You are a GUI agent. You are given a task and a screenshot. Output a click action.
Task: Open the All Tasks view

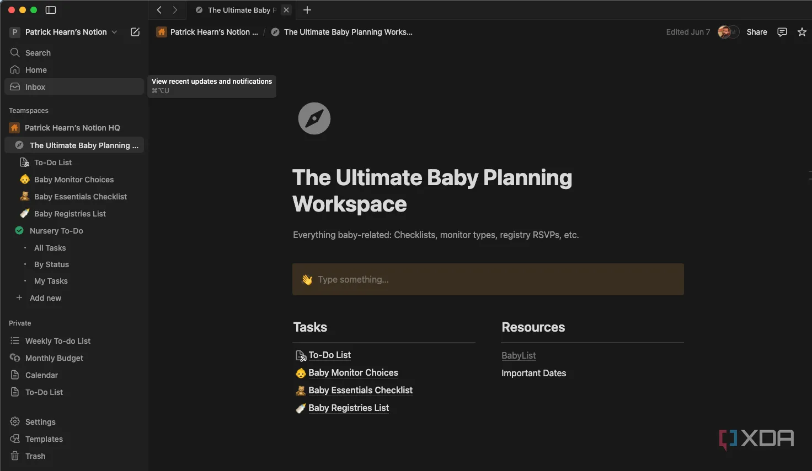click(74, 248)
